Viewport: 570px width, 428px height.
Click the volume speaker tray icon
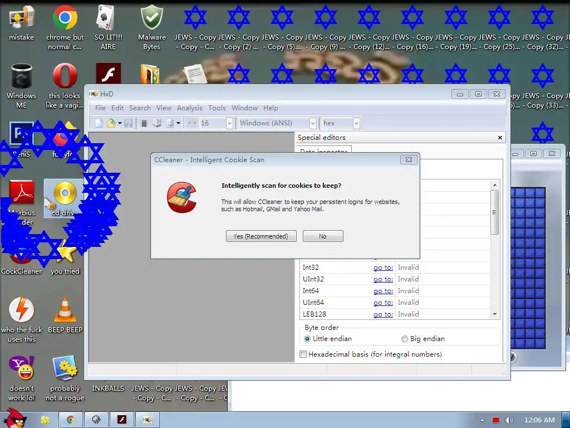click(509, 420)
